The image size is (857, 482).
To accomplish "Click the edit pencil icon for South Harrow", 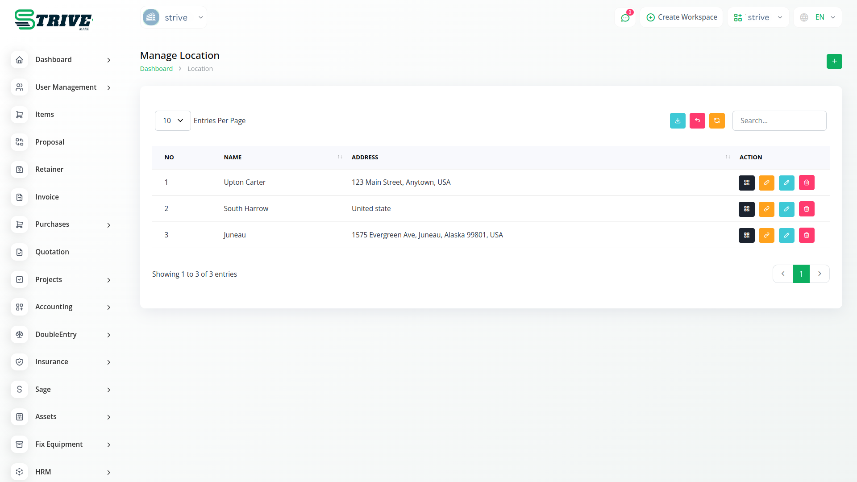I will [786, 209].
